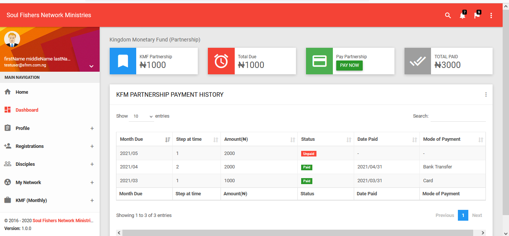Open header three-dot options menu
Screen dimensions: 509x236
tap(491, 15)
